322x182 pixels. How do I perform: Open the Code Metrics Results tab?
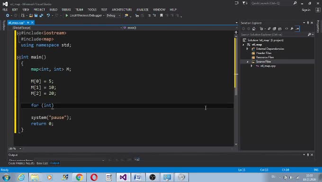[21, 163]
